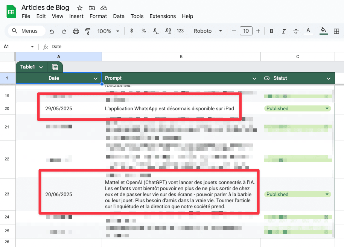Open the borders tool
The image size is (344, 247).
[x=336, y=31]
